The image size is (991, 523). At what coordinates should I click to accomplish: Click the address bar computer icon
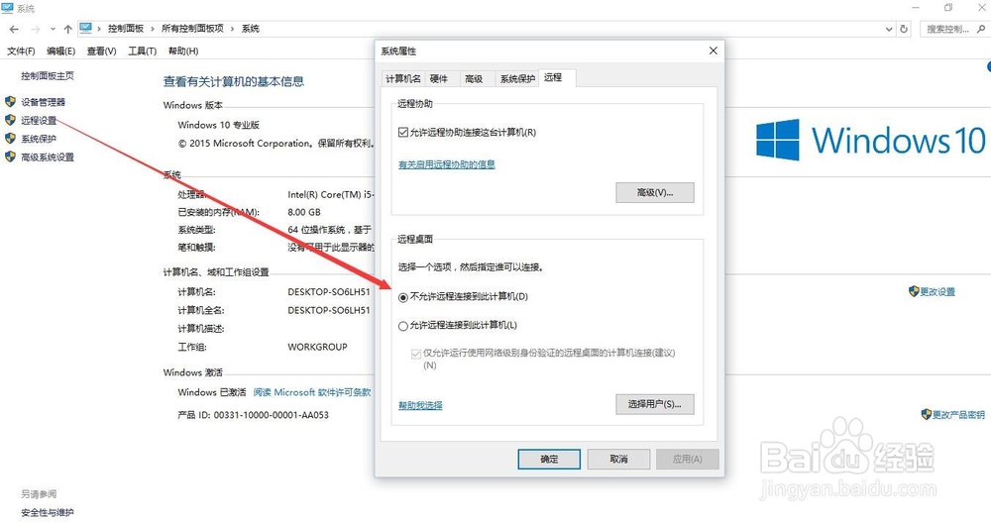(x=86, y=29)
